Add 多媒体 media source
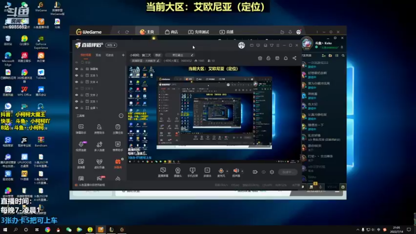This screenshot has height=234, width=416. 207,172
